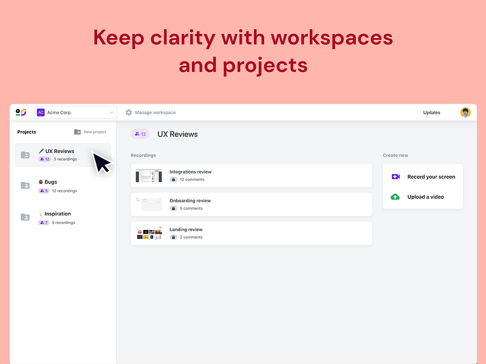Click the profile avatar in the top right
Screen dimensions: 486x364
click(x=465, y=112)
